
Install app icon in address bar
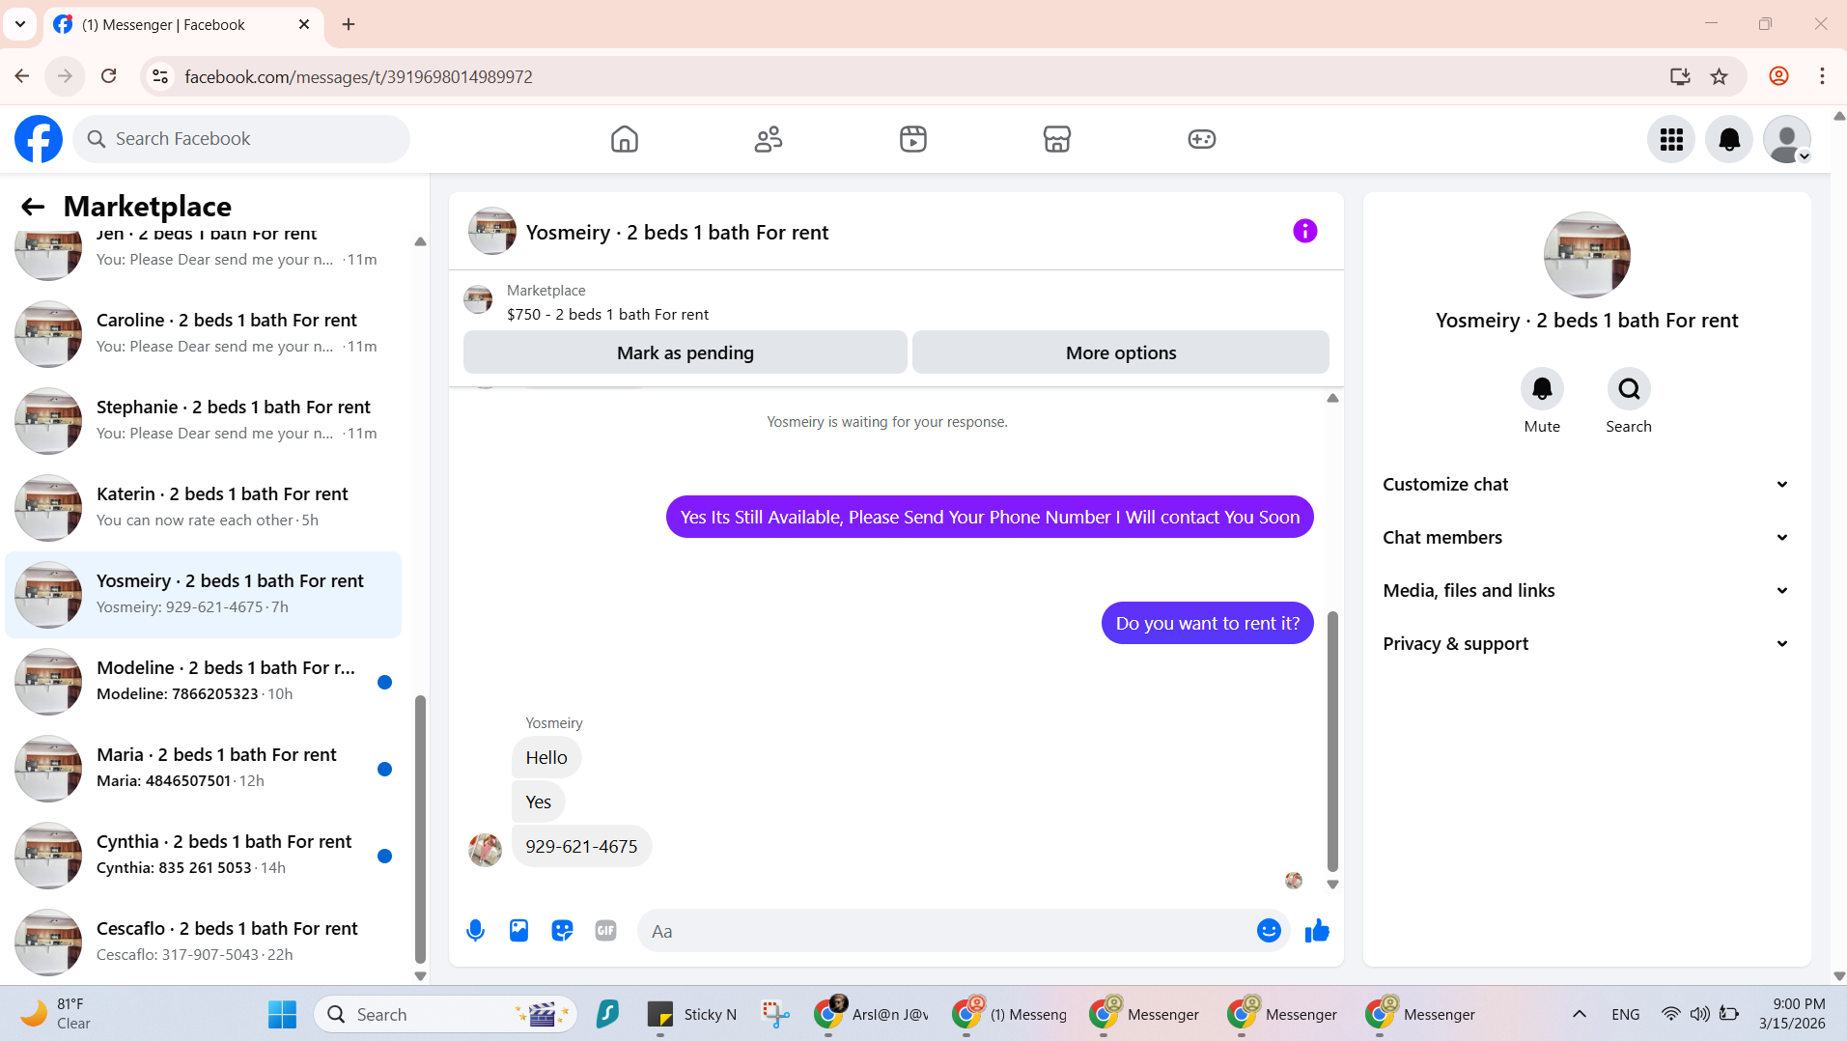1680,76
